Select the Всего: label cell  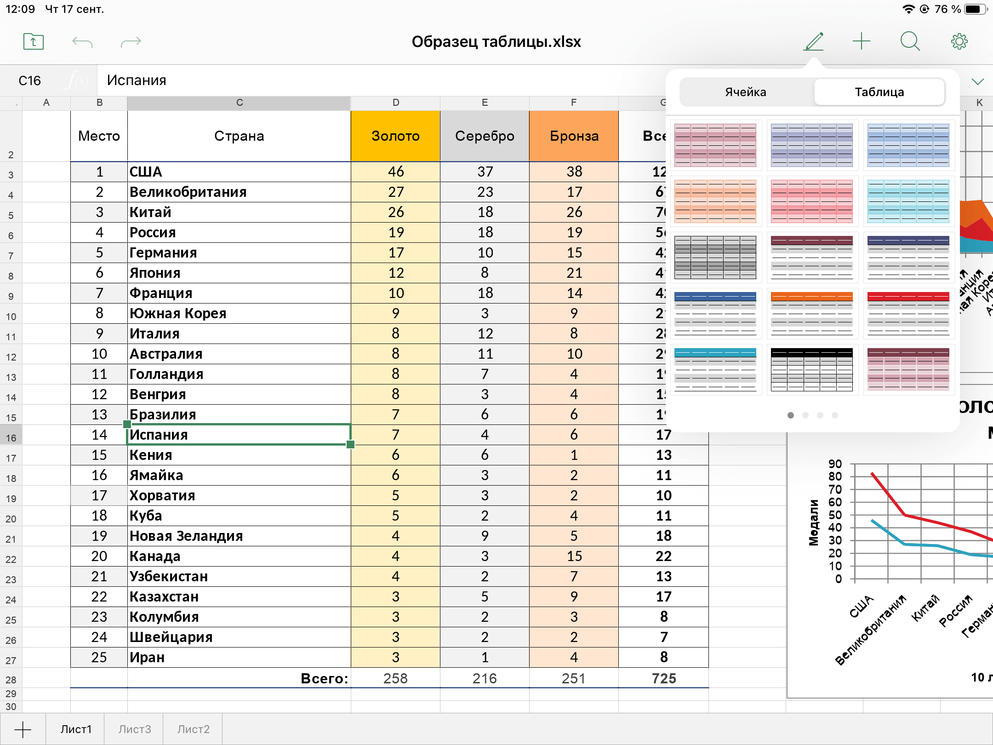coord(239,678)
